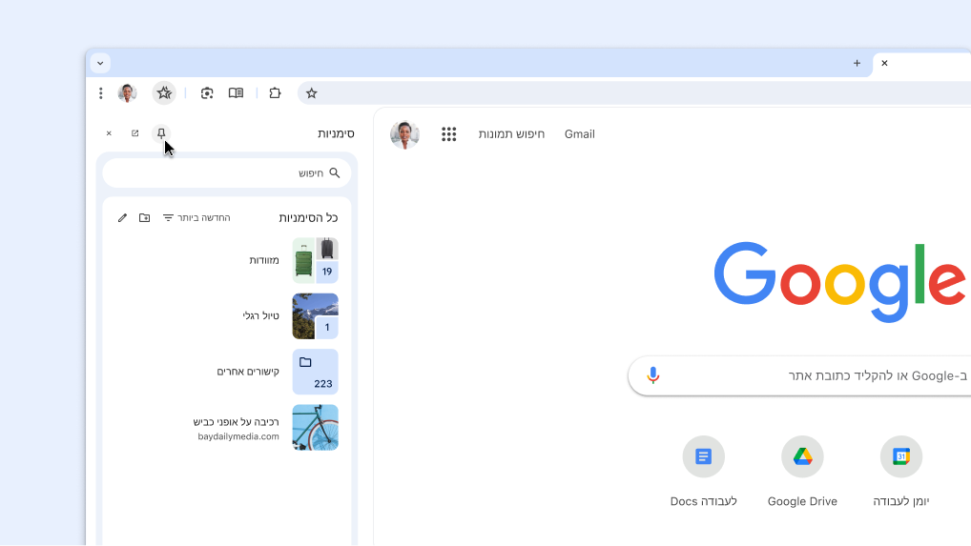Viewport: 971px width, 546px height.
Task: Click the כל הסימניות heading
Action: pyautogui.click(x=308, y=217)
